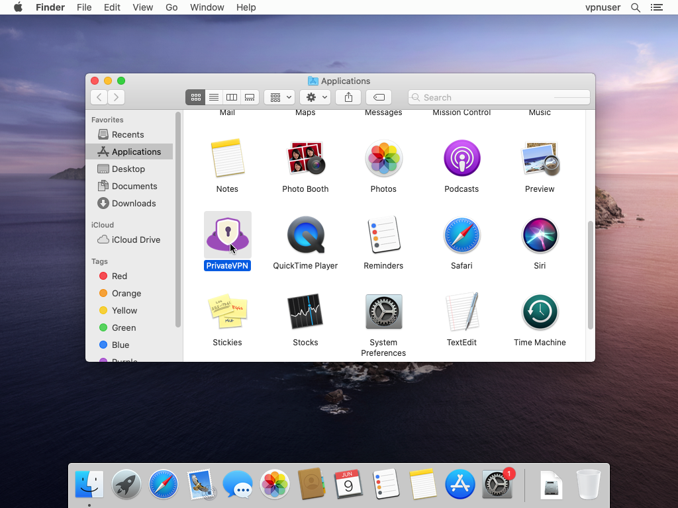Open the Go menu in menu bar
678x508 pixels.
click(171, 7)
